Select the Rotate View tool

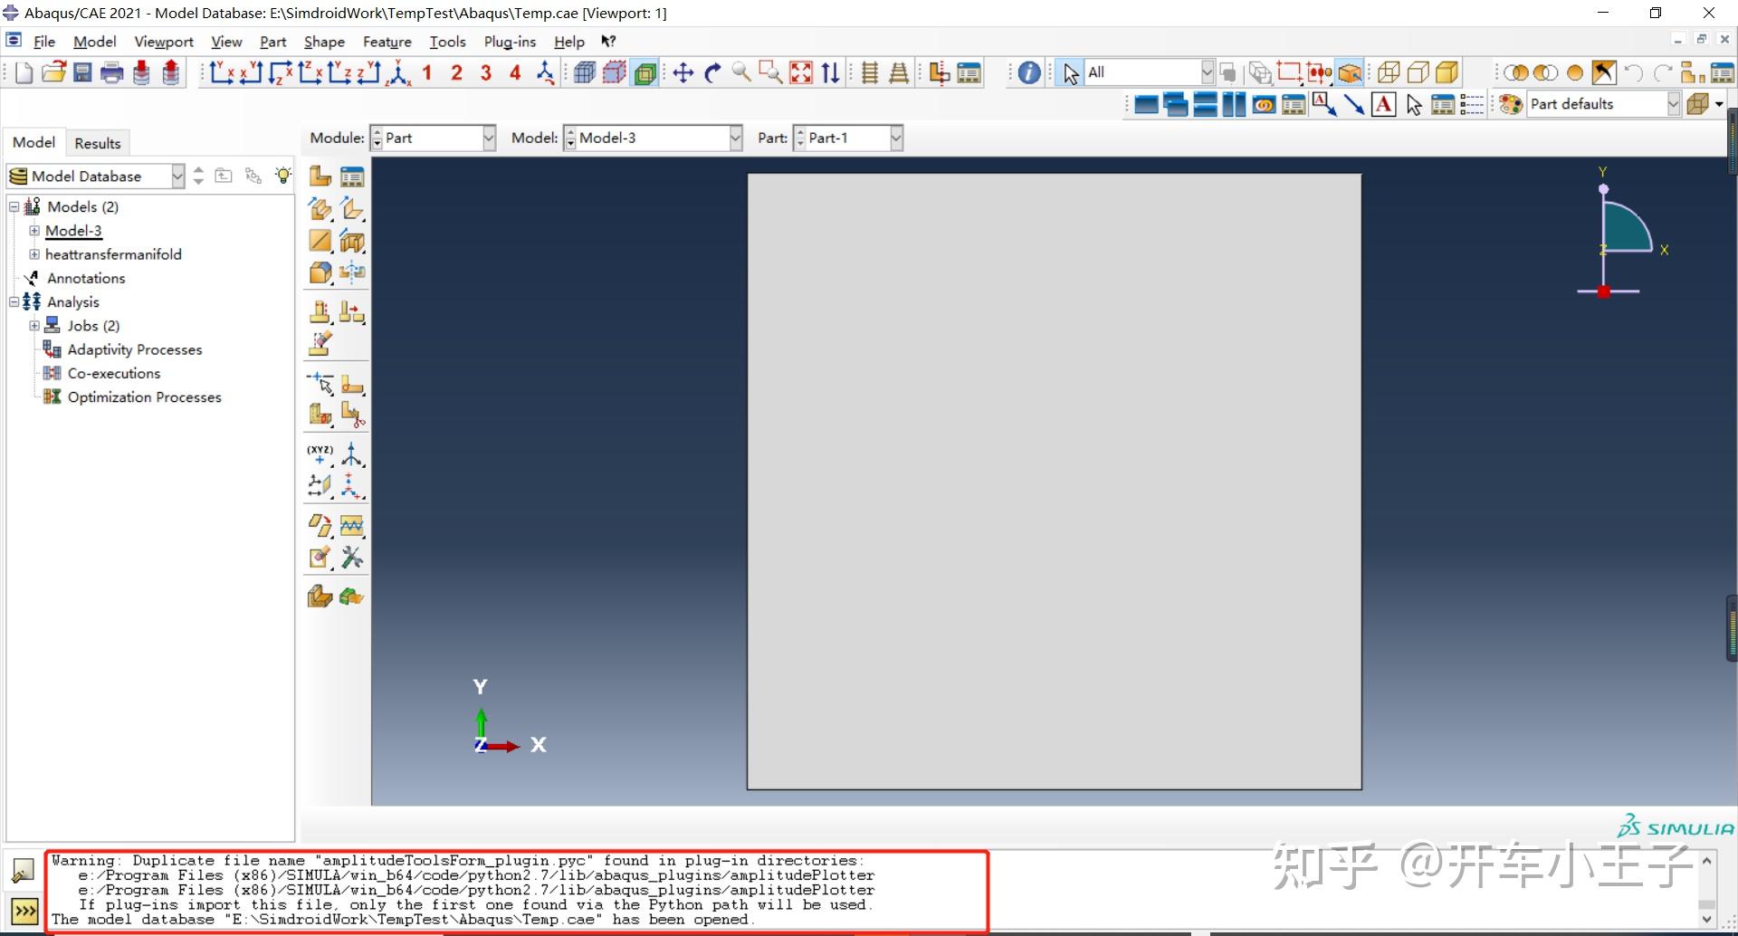(711, 72)
